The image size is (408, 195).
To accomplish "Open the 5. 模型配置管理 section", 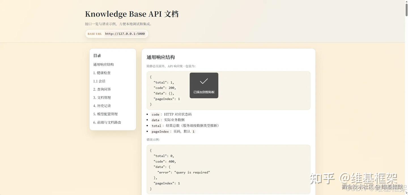I will pos(105,114).
